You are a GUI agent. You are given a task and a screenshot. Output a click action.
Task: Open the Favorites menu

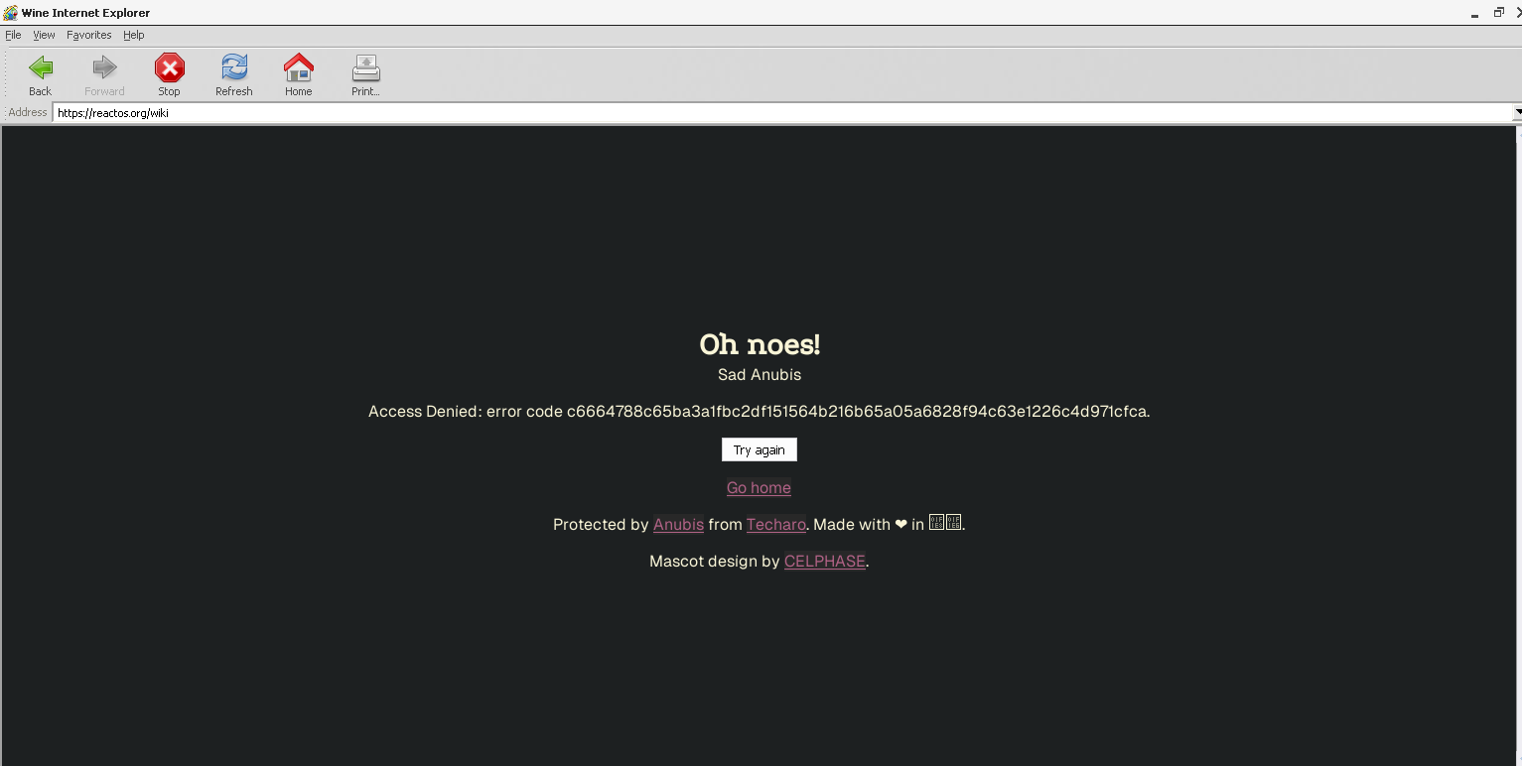tap(89, 35)
